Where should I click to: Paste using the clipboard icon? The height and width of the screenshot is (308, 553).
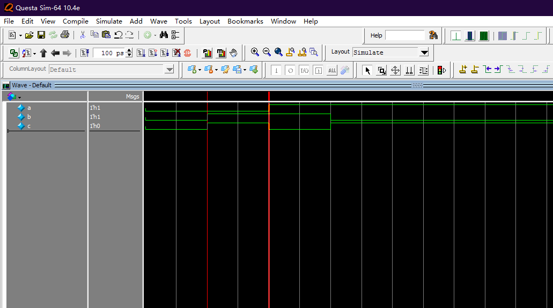(x=106, y=34)
